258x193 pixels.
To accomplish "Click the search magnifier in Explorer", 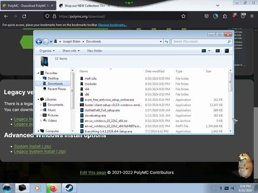I will point(229,41).
